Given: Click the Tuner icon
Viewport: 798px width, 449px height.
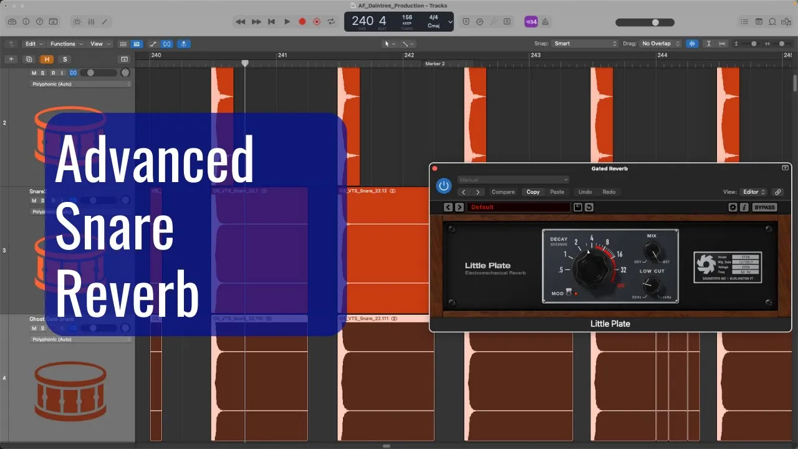Looking at the screenshot, I should pyautogui.click(x=480, y=21).
